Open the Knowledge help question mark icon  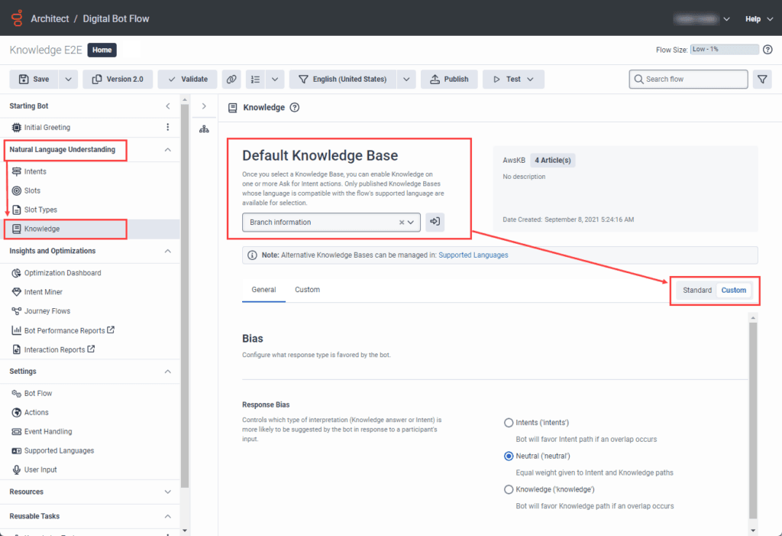click(295, 108)
